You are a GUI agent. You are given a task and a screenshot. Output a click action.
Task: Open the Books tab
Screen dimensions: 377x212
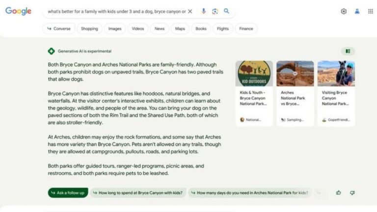[201, 28]
